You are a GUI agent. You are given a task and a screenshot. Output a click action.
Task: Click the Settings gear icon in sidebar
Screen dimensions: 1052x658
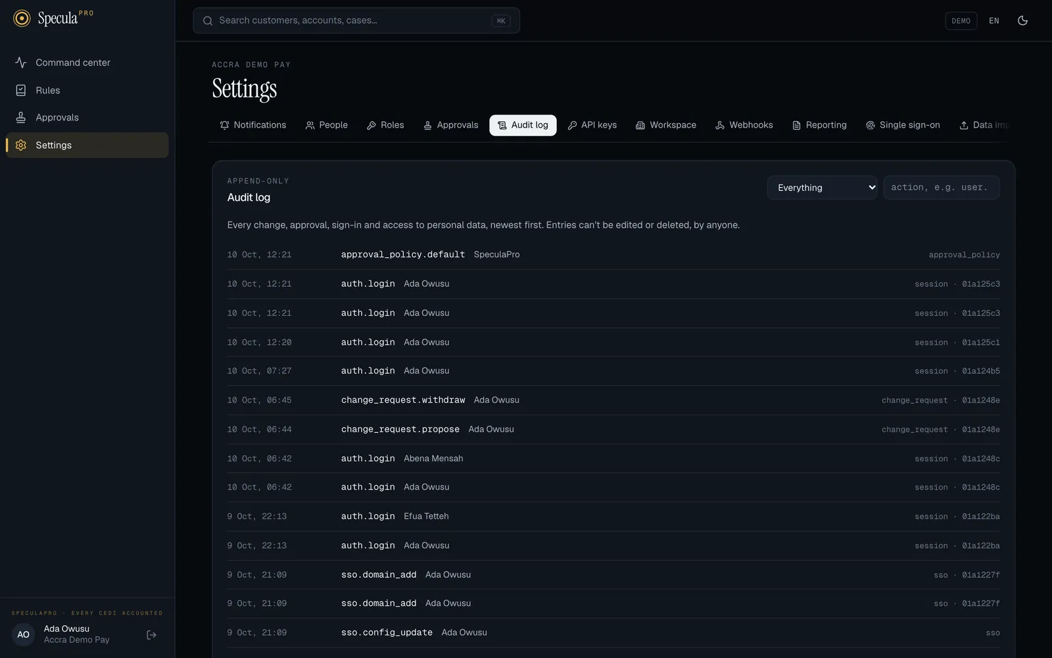click(21, 145)
